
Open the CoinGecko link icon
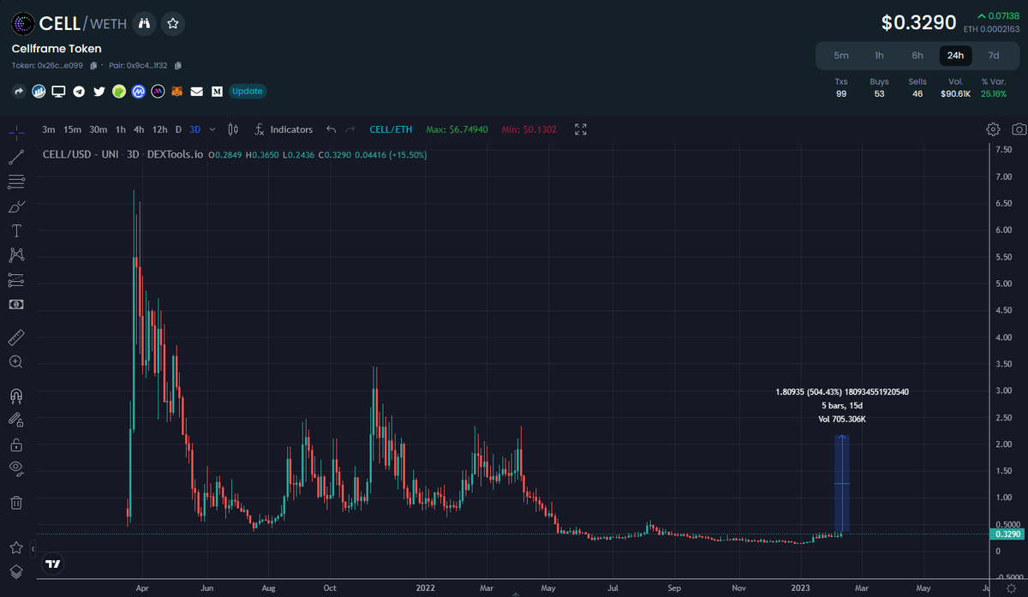click(x=119, y=91)
